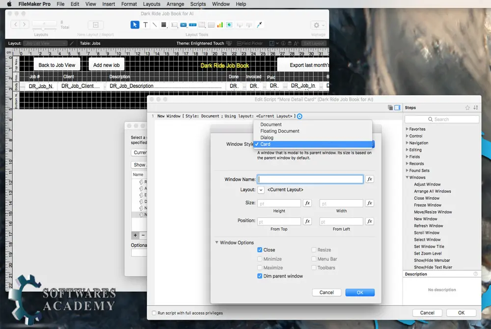Select the pointer selection tool

(135, 25)
